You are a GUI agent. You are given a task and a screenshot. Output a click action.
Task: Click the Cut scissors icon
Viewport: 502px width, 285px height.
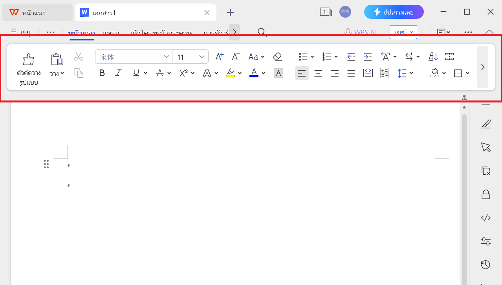pyautogui.click(x=79, y=57)
